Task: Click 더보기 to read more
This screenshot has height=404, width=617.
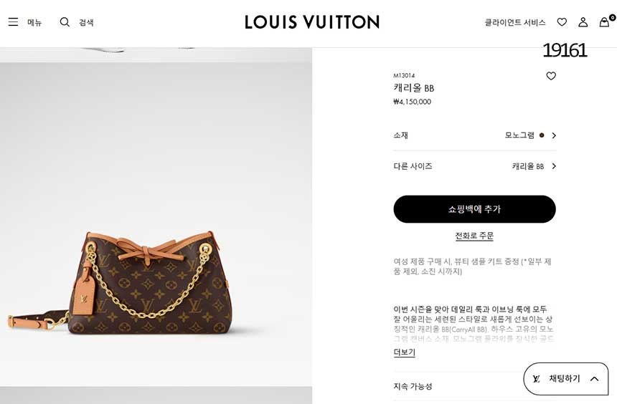Action: [x=404, y=352]
